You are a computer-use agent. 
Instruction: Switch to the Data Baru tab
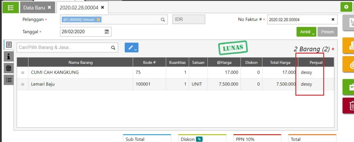[x=35, y=7]
